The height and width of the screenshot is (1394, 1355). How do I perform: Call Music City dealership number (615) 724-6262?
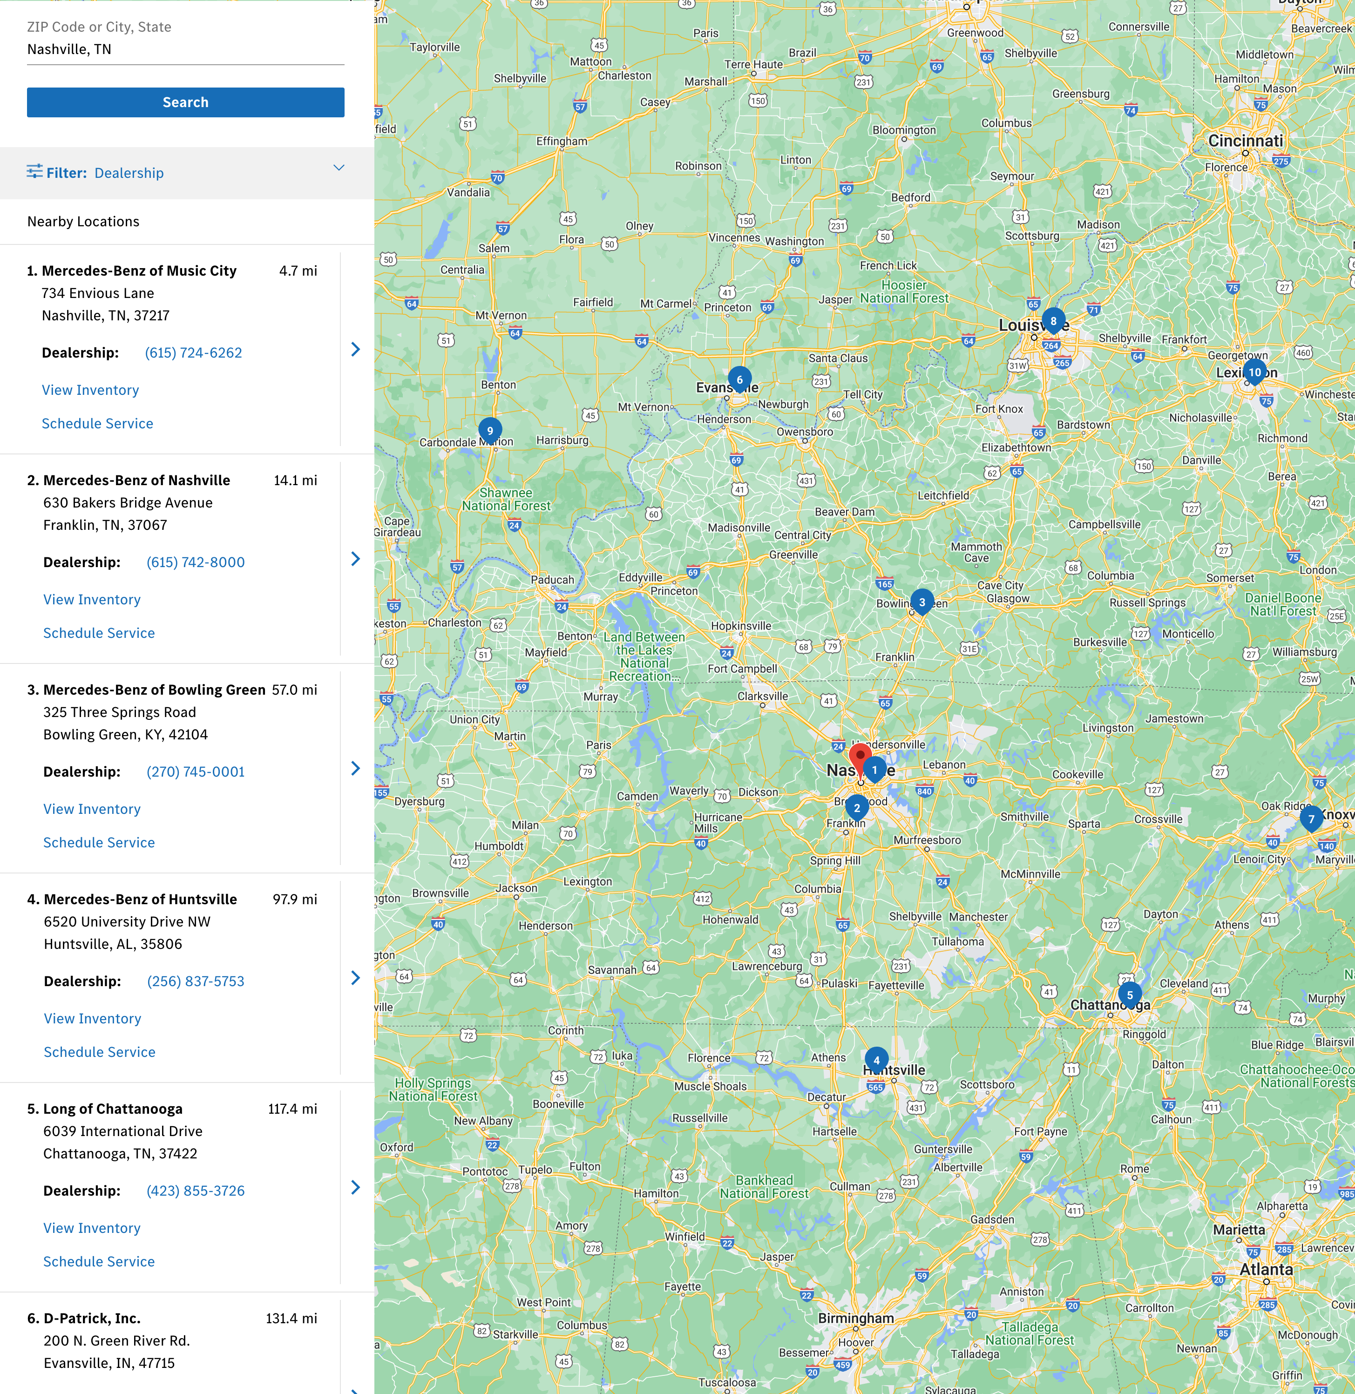[x=193, y=352]
